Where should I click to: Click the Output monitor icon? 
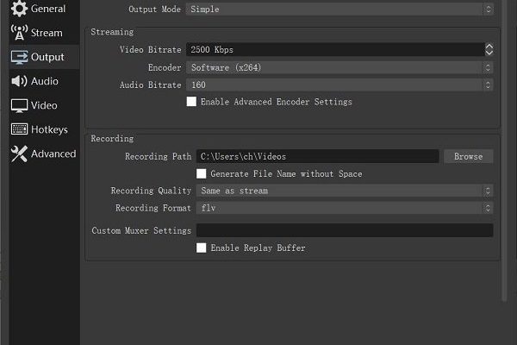tap(19, 57)
